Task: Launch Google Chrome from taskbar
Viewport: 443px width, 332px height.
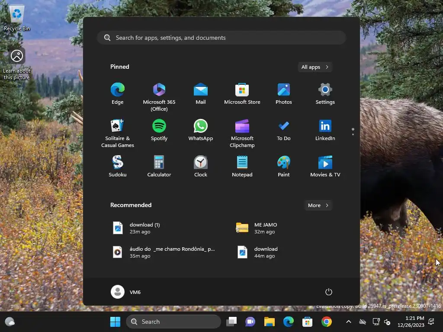Action: click(x=326, y=322)
